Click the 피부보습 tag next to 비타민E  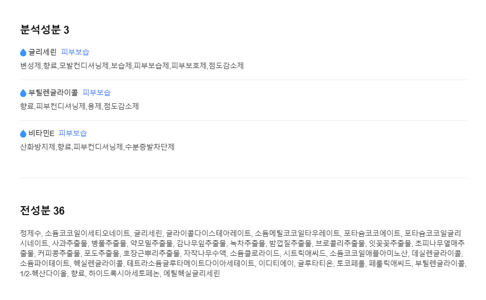[73, 133]
